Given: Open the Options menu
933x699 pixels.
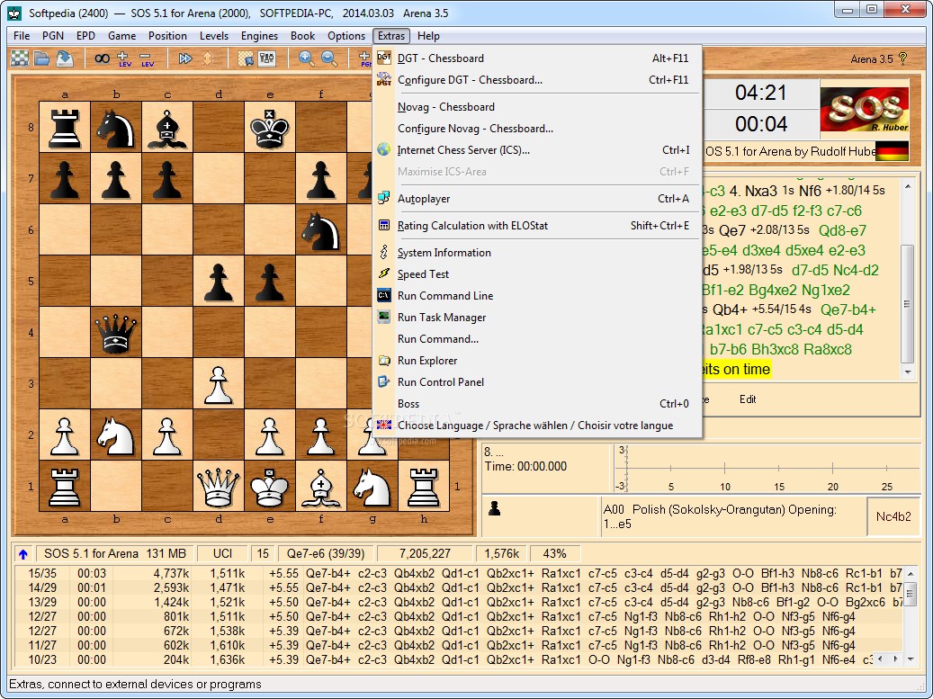Looking at the screenshot, I should pyautogui.click(x=346, y=36).
